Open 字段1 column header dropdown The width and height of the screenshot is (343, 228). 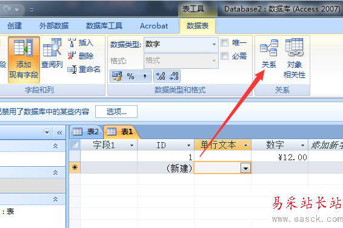pos(132,145)
